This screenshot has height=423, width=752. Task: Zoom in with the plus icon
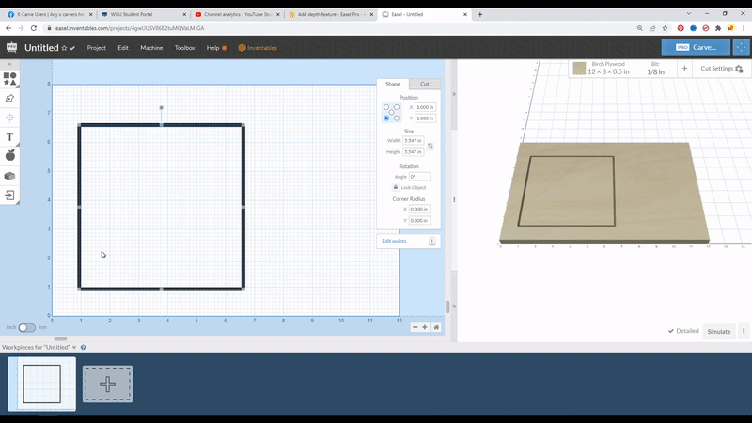pyautogui.click(x=425, y=327)
